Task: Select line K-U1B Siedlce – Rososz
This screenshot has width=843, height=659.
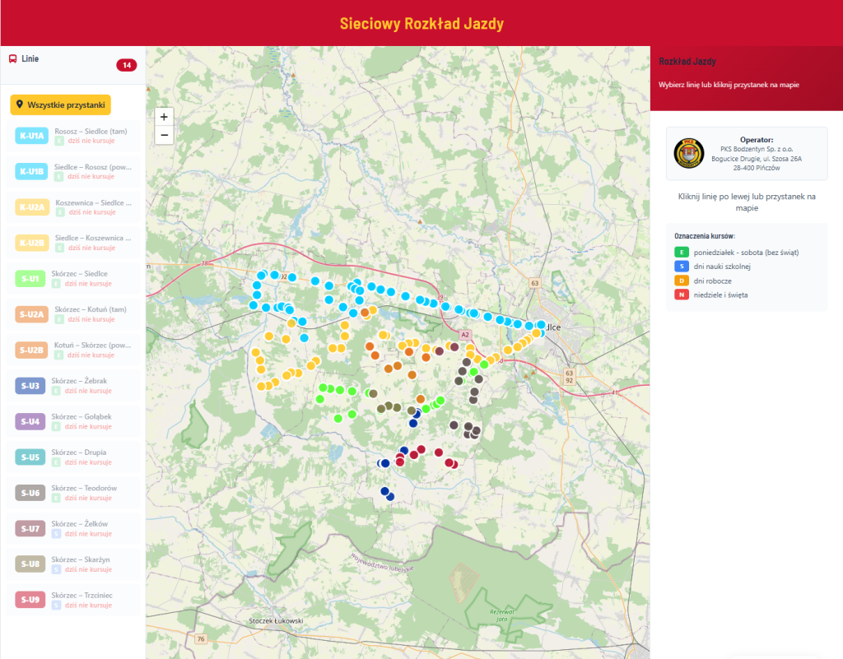Action: (72, 171)
